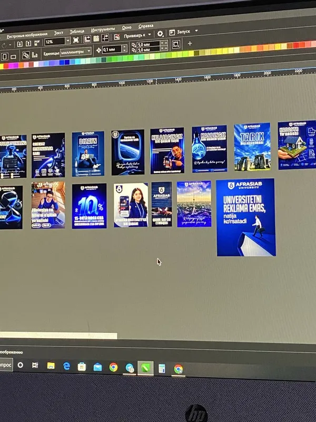Open the Единицы миллиметры units dropdown
Image resolution: width=316 pixels, height=422 pixels.
[x=76, y=51]
